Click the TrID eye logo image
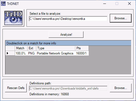The width and height of the screenshot is (136, 101). click(x=13, y=18)
